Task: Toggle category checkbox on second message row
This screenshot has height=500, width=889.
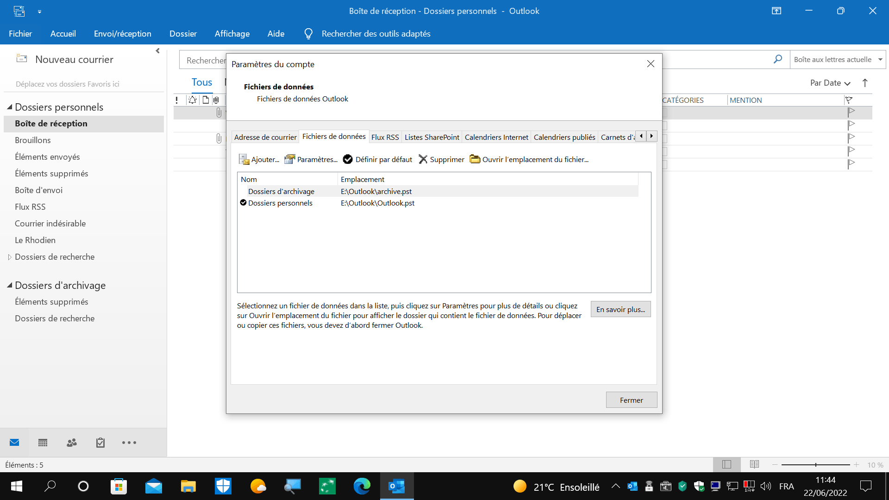Action: [x=665, y=125]
